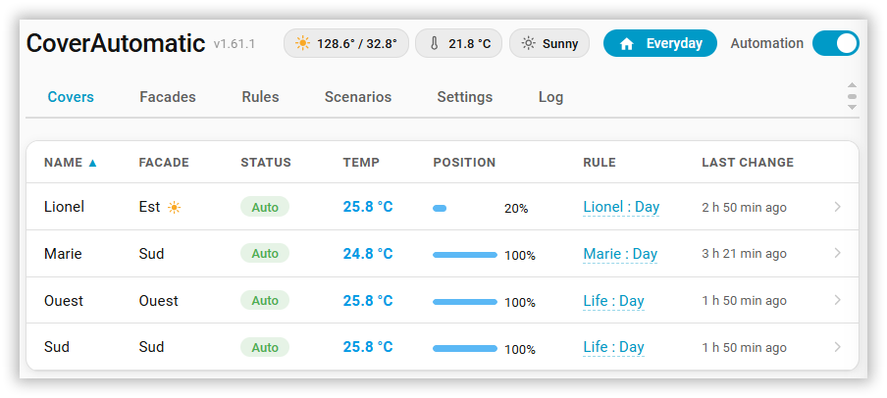Open the Marie : Day rule link
Image resolution: width=887 pixels, height=398 pixels.
pyautogui.click(x=620, y=254)
